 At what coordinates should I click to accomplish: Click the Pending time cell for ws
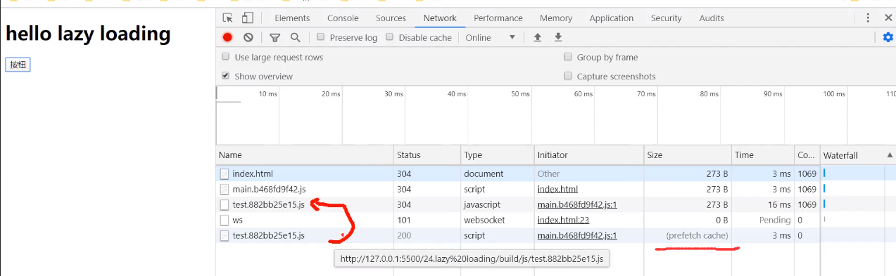click(776, 220)
